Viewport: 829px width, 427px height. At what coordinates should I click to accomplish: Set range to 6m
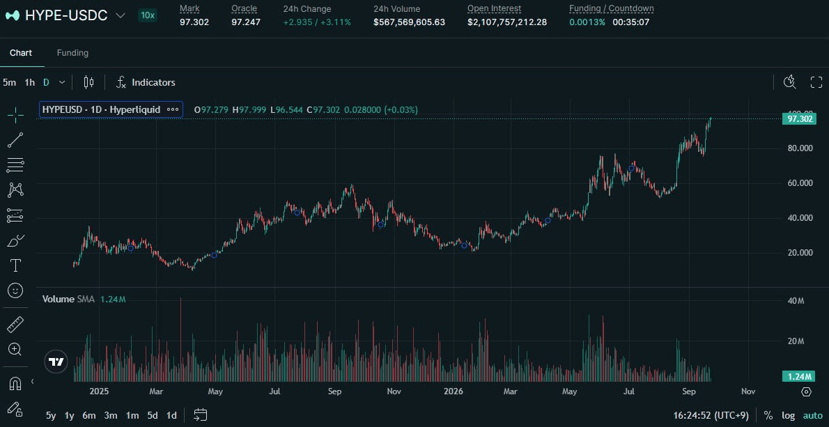coord(89,415)
